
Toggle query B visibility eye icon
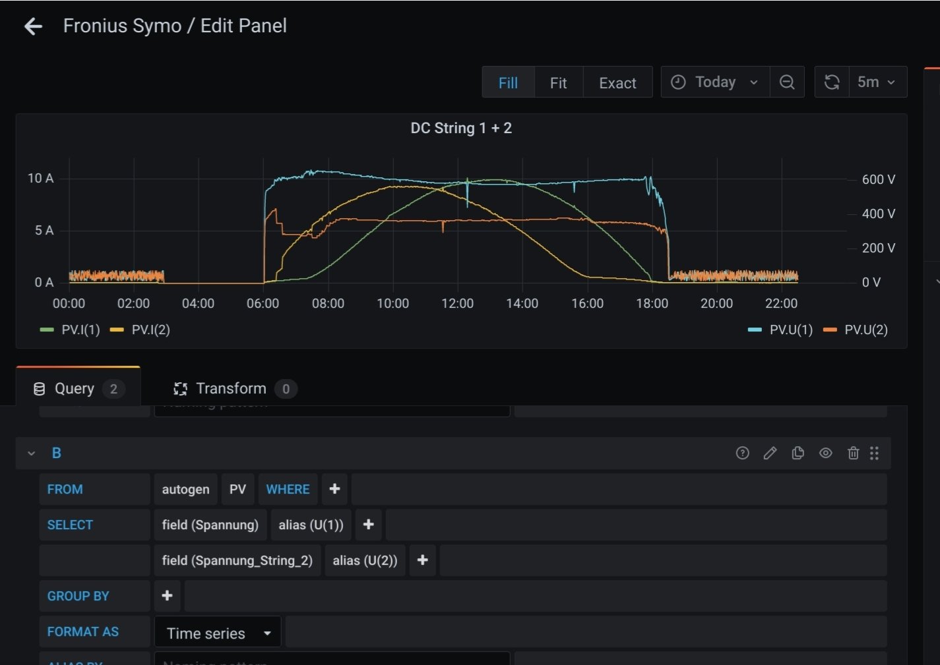coord(825,453)
